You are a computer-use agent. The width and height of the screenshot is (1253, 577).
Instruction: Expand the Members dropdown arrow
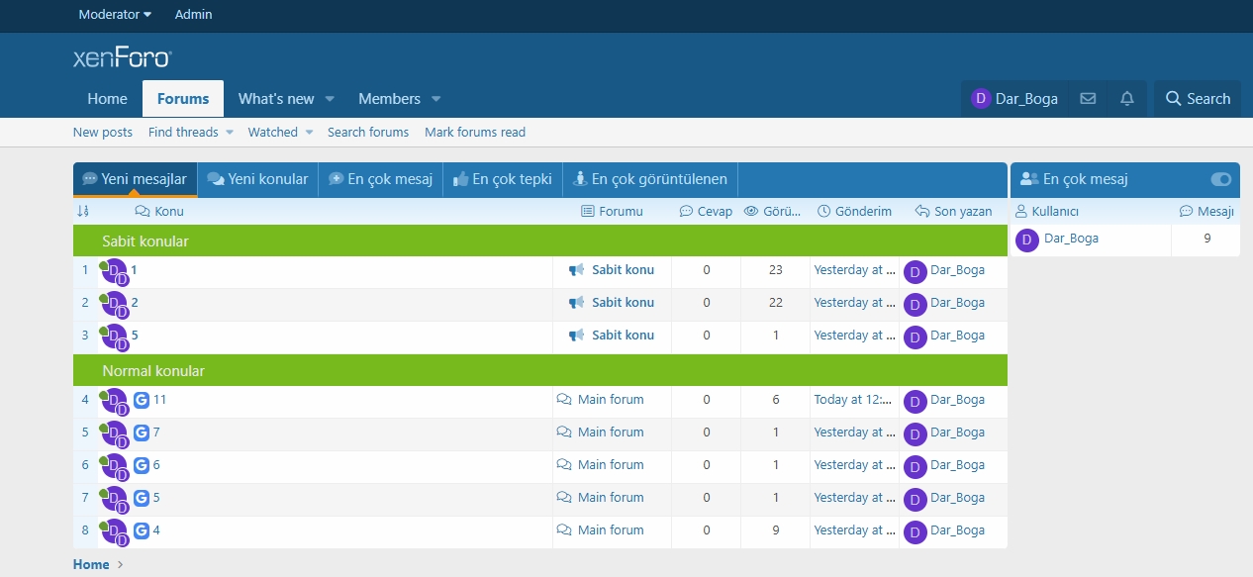point(435,99)
